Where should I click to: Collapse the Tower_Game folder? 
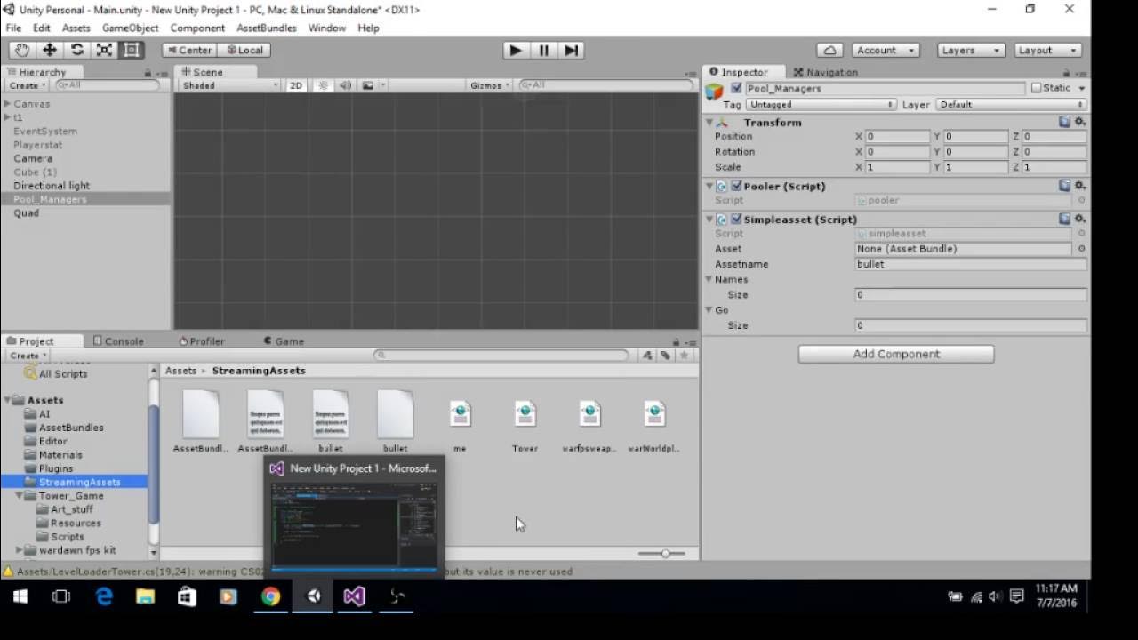coord(20,496)
